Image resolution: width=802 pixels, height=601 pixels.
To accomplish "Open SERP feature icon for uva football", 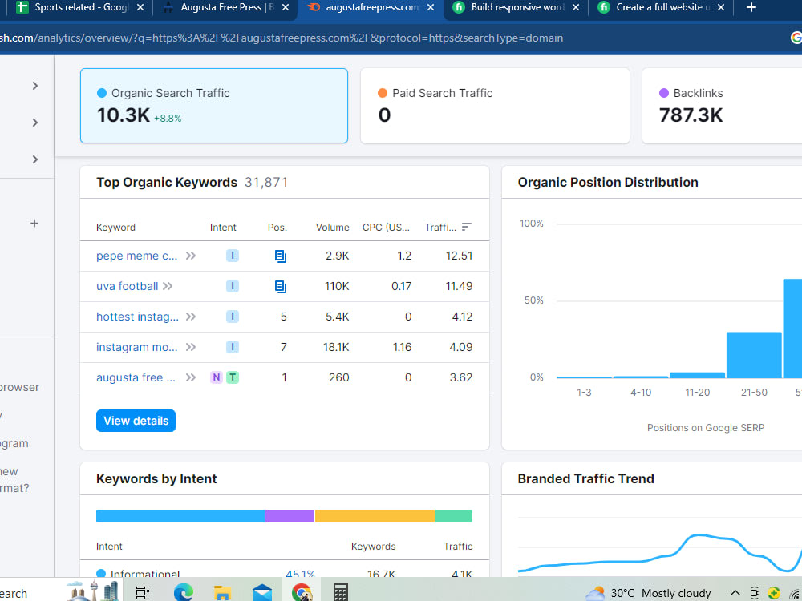I will pyautogui.click(x=280, y=287).
